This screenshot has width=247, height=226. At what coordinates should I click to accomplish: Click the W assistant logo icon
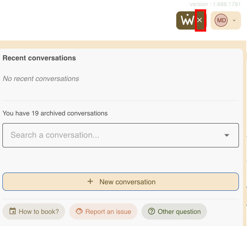click(187, 20)
